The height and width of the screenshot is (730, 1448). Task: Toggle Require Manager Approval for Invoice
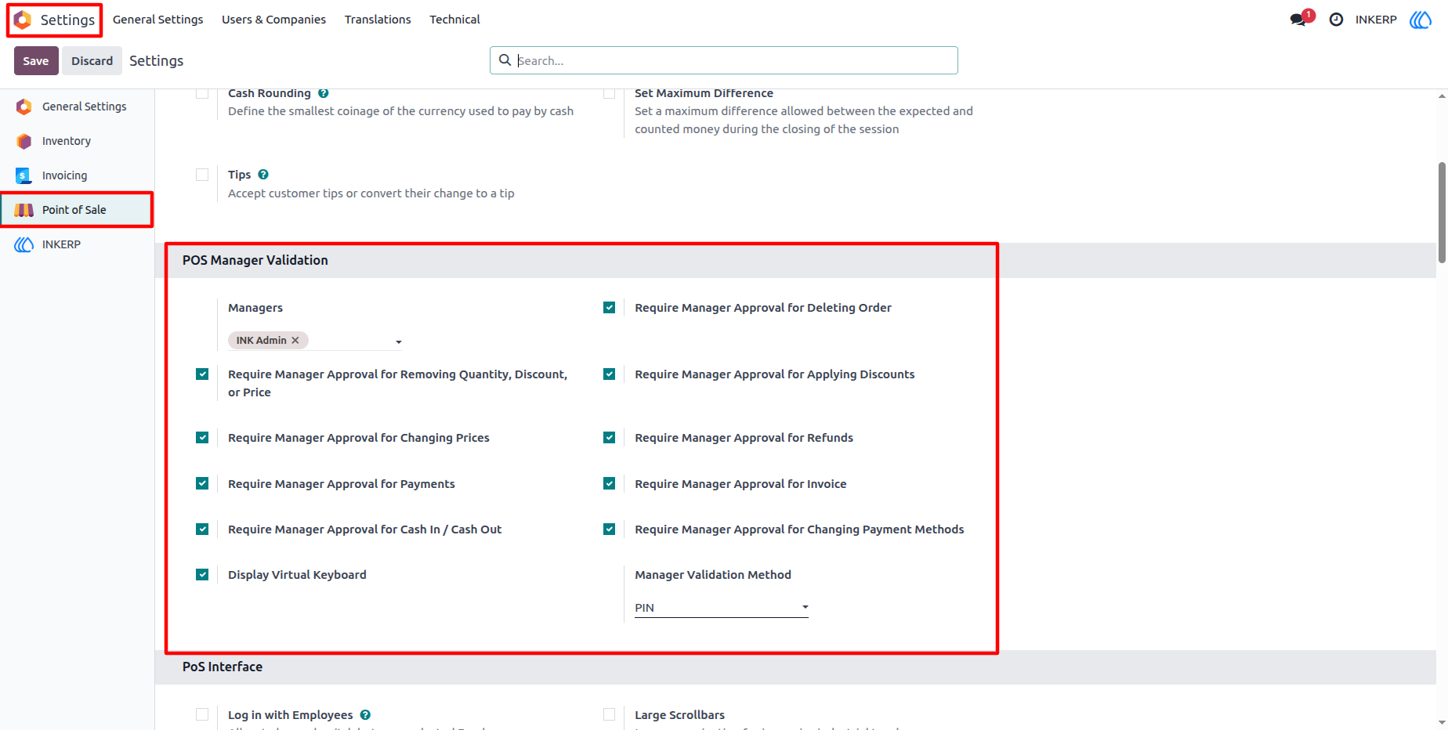pos(609,484)
